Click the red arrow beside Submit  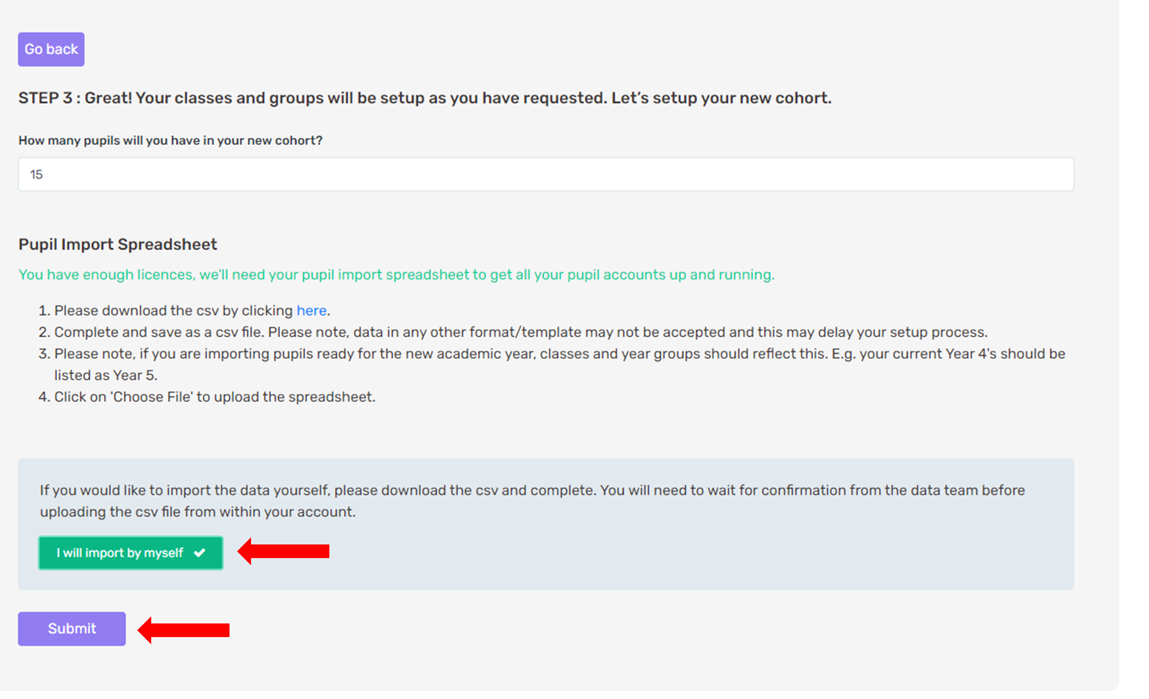click(183, 630)
